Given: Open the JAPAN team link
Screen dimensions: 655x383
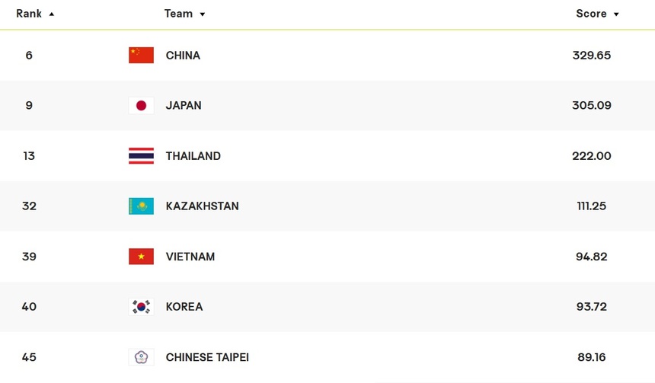Looking at the screenshot, I should point(184,106).
